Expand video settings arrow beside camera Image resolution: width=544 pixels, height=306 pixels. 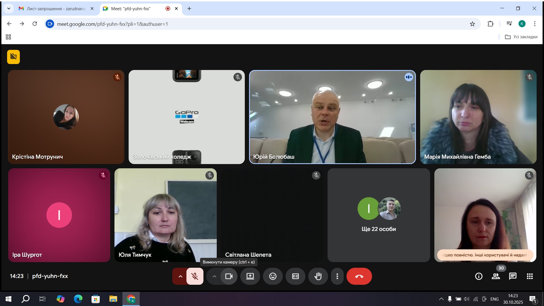click(214, 276)
